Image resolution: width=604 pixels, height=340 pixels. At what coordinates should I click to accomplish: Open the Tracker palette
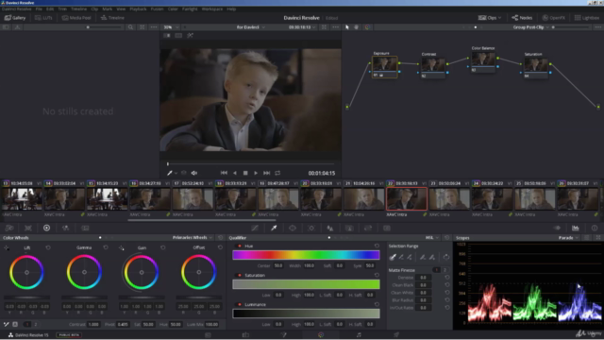pyautogui.click(x=311, y=229)
